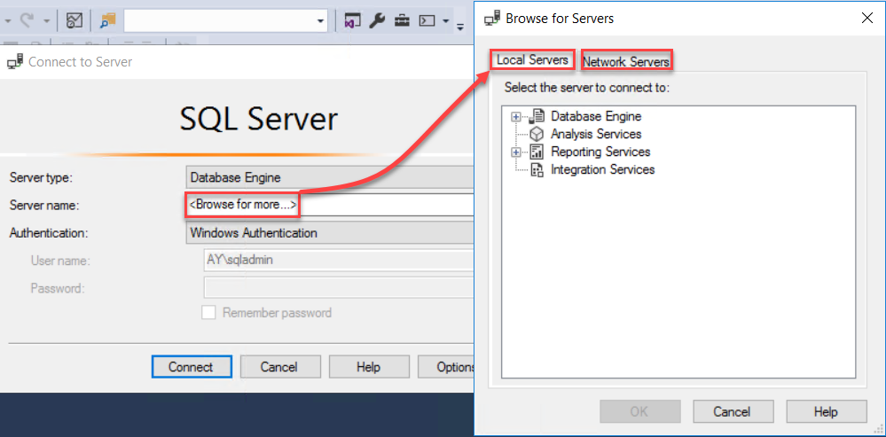The image size is (886, 437).
Task: Toggle the Remember password checkbox
Action: click(209, 312)
